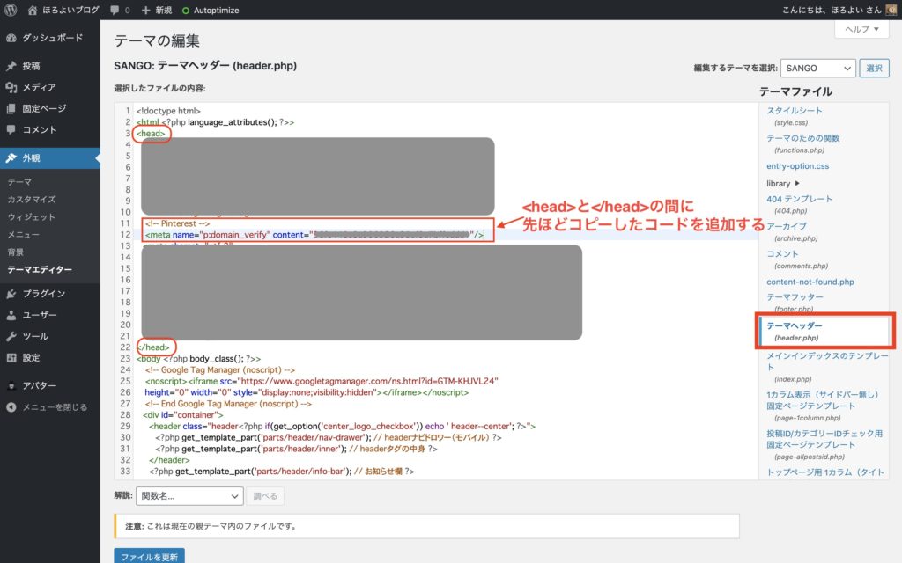Open ウィジェット submenu item
The image size is (902, 563).
32,217
